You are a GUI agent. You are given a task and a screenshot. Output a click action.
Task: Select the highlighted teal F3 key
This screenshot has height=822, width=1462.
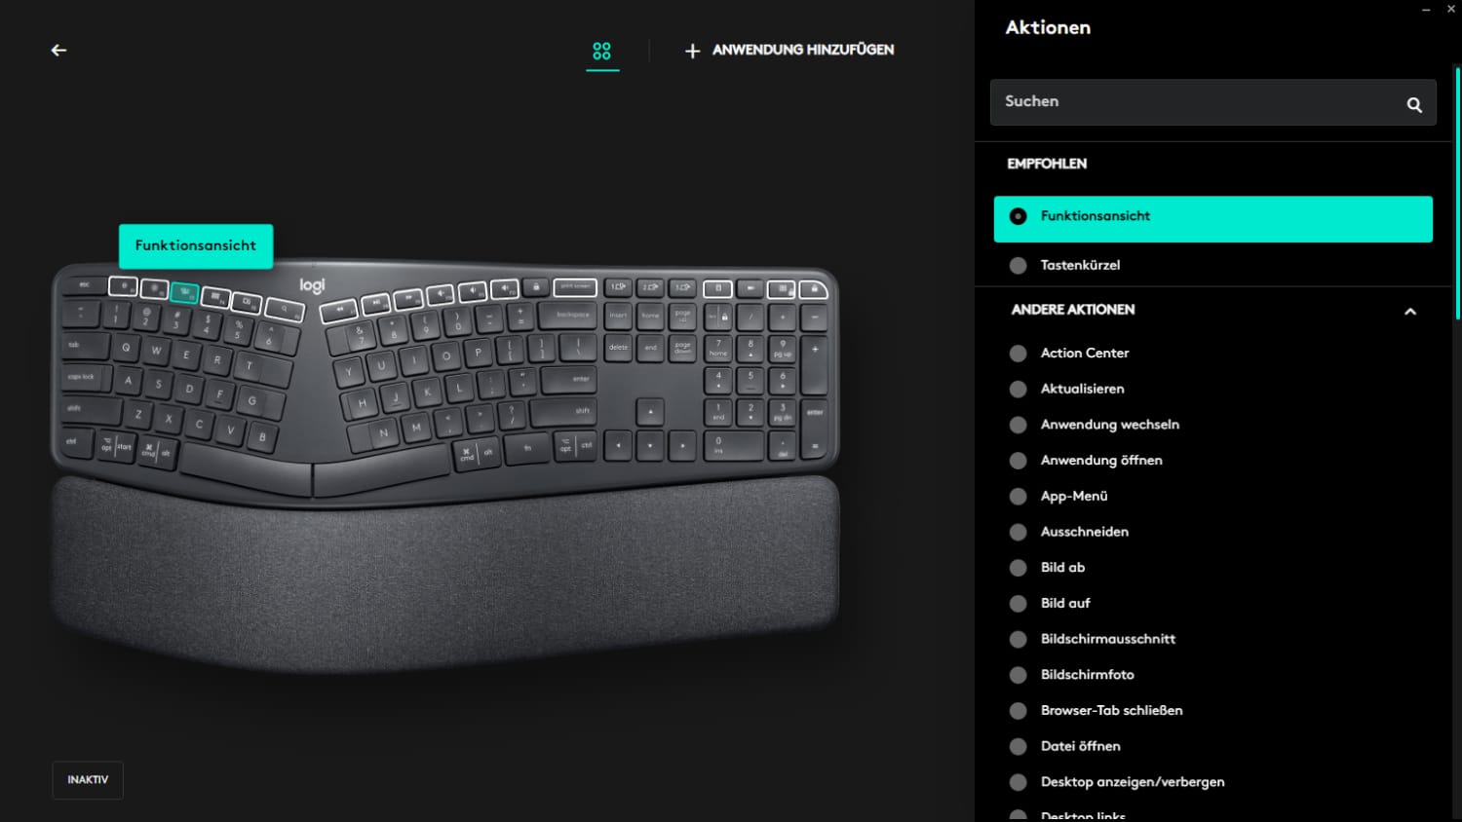coord(184,292)
